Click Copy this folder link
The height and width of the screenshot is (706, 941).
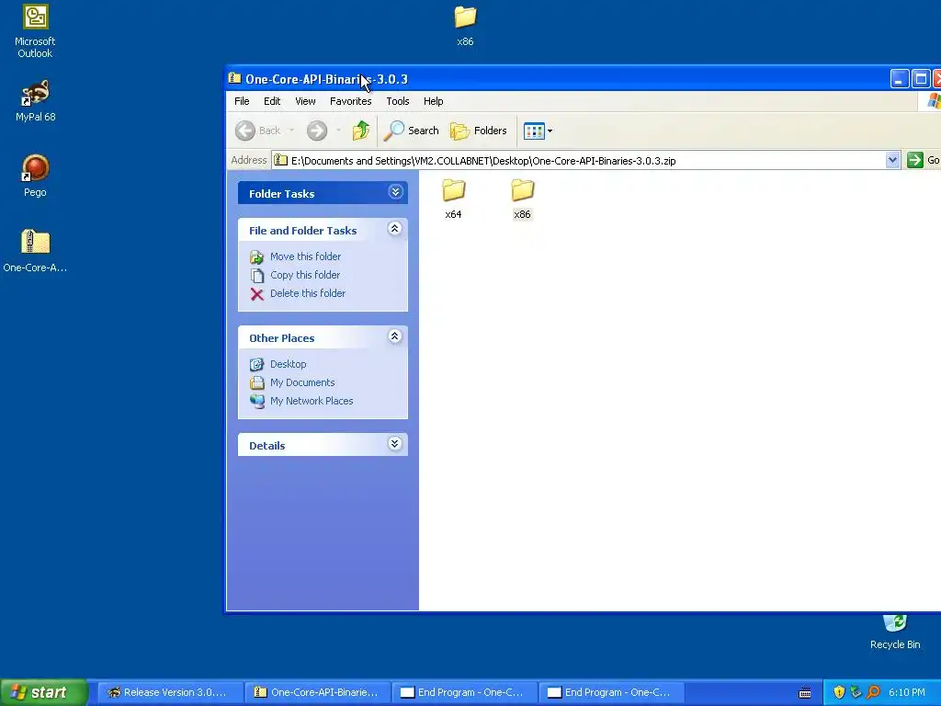[305, 275]
